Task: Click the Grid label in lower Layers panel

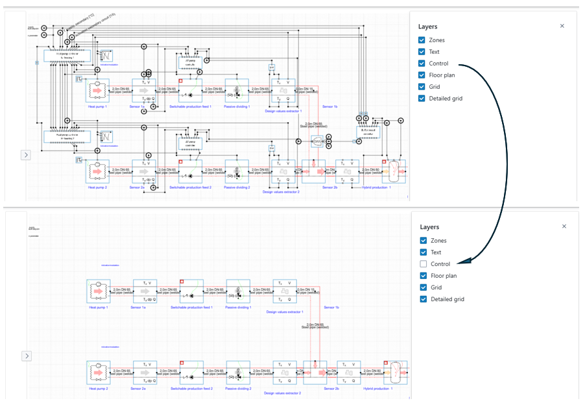Action: click(437, 287)
